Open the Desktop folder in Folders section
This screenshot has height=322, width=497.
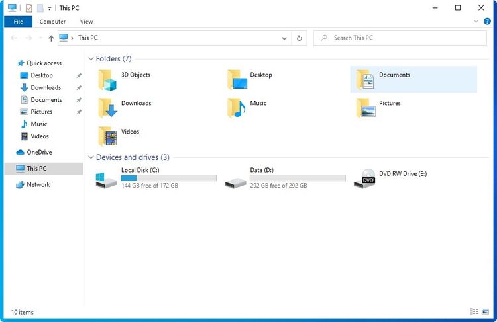pyautogui.click(x=237, y=80)
